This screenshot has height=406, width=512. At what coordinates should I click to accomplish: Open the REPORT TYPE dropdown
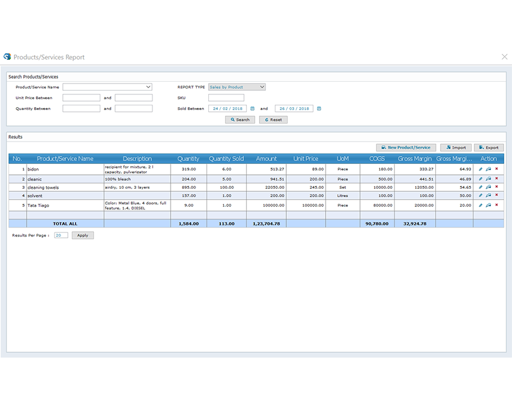pos(261,87)
